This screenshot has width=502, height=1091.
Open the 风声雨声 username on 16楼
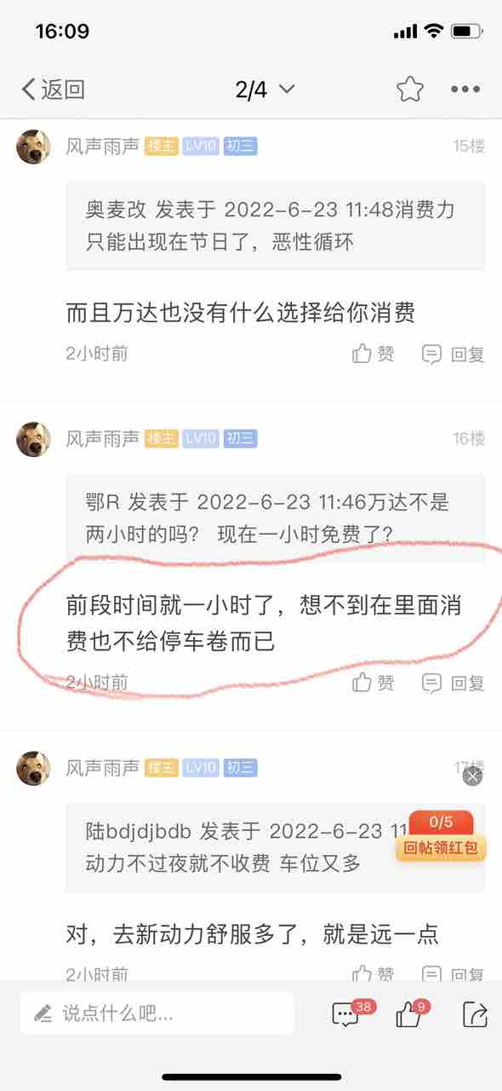pos(102,439)
